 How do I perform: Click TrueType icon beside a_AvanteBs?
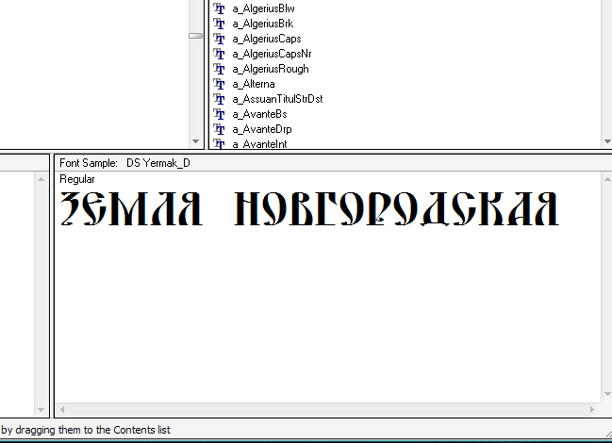click(219, 114)
